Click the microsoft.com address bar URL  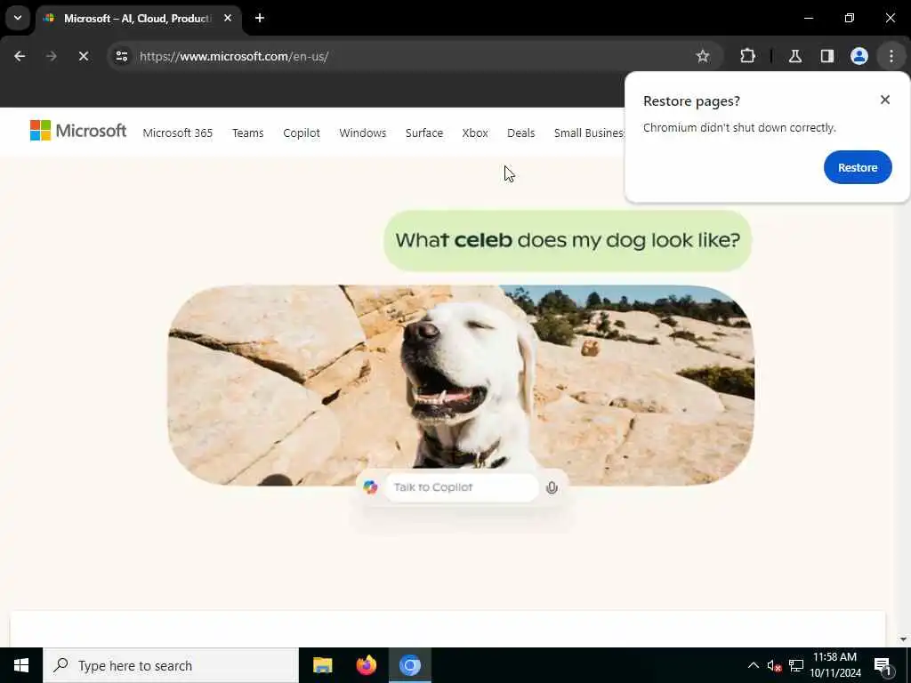point(234,56)
